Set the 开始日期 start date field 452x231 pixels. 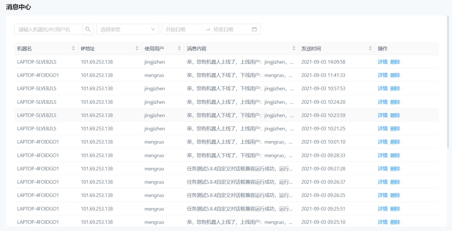[183, 29]
